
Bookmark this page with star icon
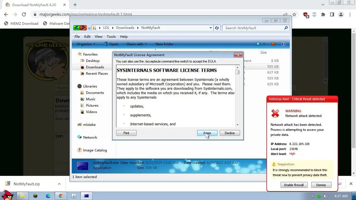coord(294,14)
